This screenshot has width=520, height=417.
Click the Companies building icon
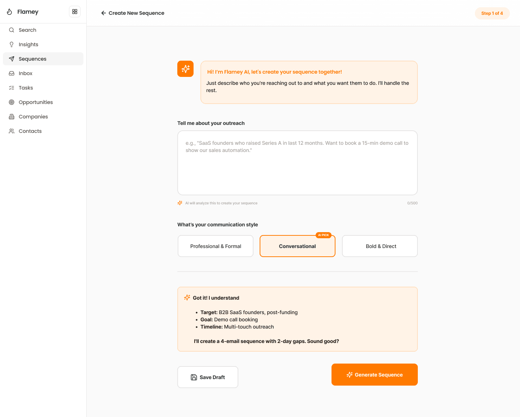[x=12, y=117]
